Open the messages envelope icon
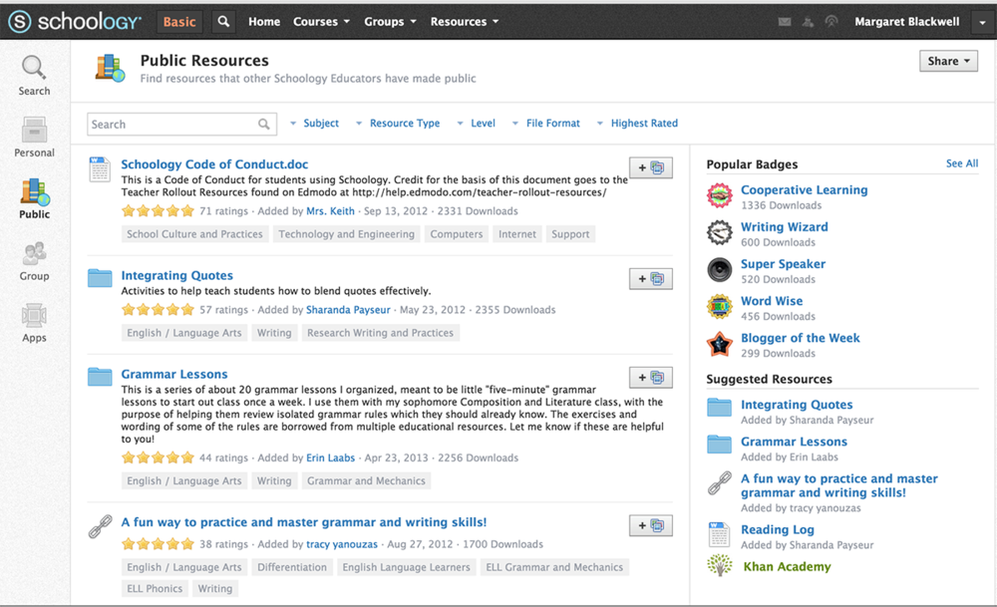This screenshot has height=607, width=997. [x=785, y=22]
